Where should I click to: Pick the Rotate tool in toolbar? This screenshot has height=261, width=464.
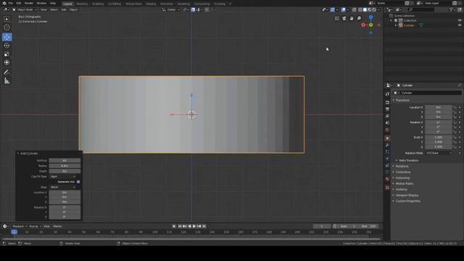point(7,46)
